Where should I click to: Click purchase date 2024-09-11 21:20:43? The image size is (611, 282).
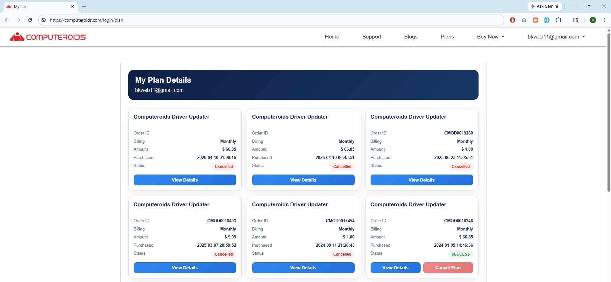pyautogui.click(x=335, y=245)
